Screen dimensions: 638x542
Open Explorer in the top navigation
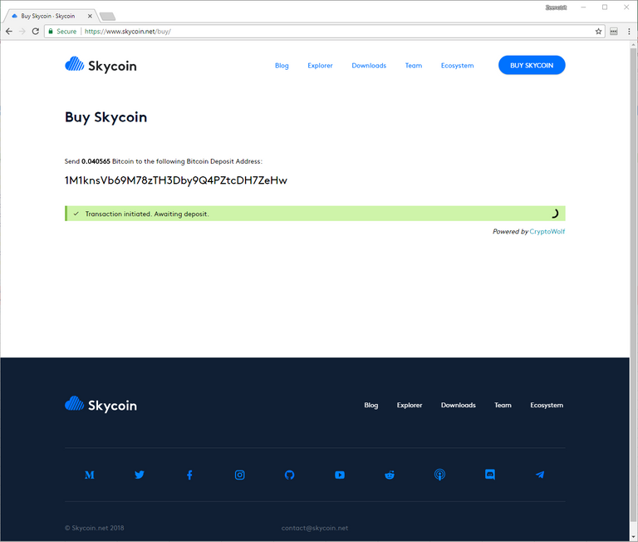click(320, 66)
